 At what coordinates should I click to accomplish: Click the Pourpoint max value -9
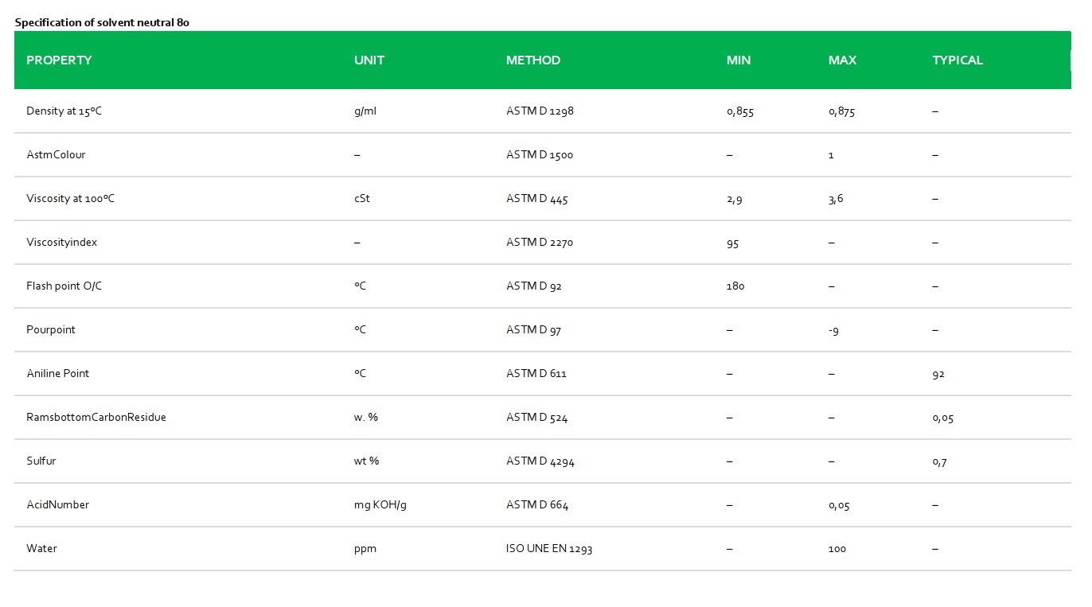tap(833, 330)
